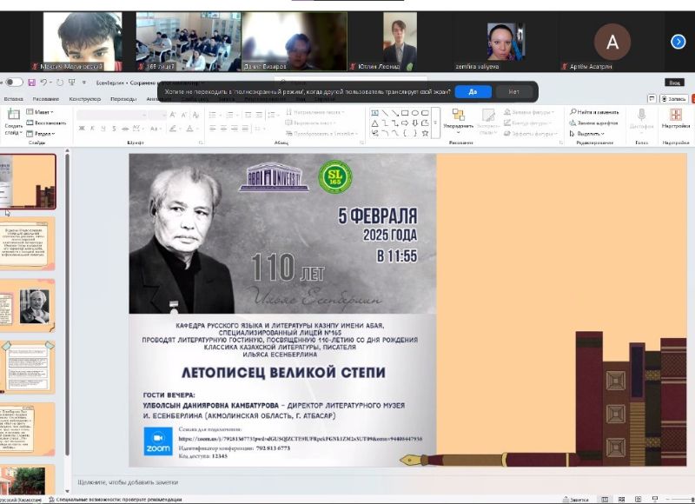Image resolution: width=695 pixels, height=504 pixels.
Task: Toggle italic formatting (К)
Action: coord(93,128)
